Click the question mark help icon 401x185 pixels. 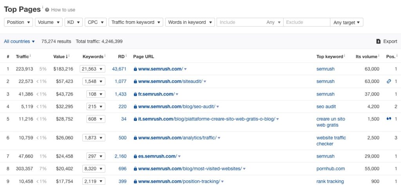47,10
